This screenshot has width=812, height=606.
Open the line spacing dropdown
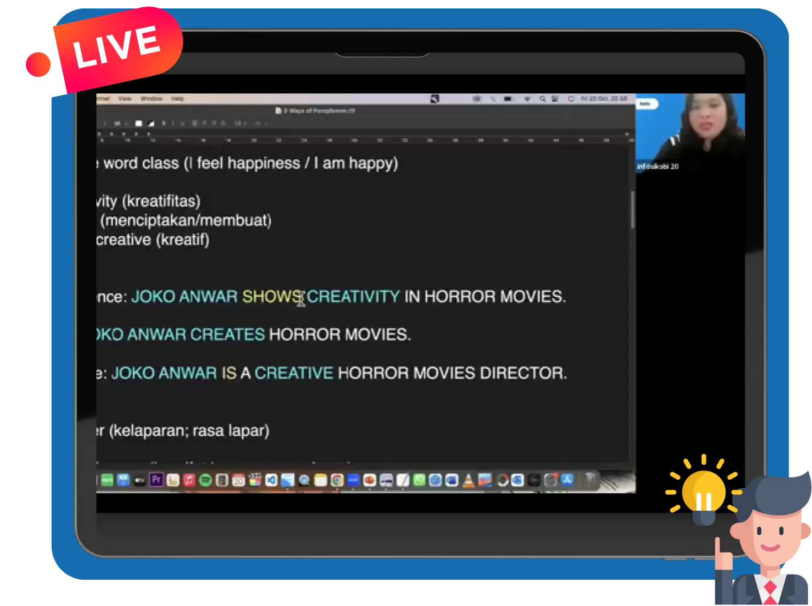click(240, 123)
